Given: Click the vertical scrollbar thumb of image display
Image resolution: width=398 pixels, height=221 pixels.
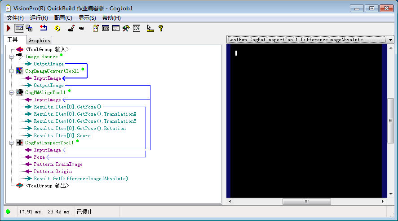Looking at the screenshot, I should click(x=391, y=121).
